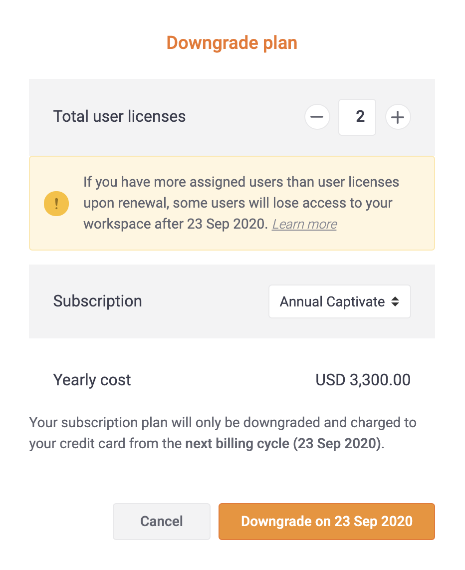The width and height of the screenshot is (465, 570).
Task: Click the yellow exclamation warning icon
Action: coord(56,204)
